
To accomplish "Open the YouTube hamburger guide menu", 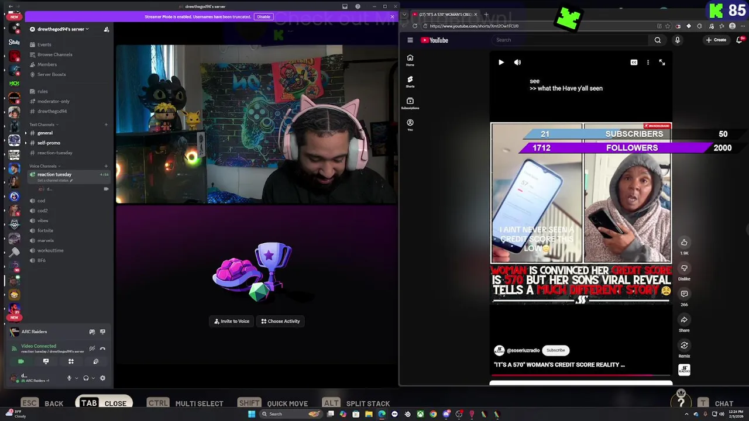I will 410,40.
